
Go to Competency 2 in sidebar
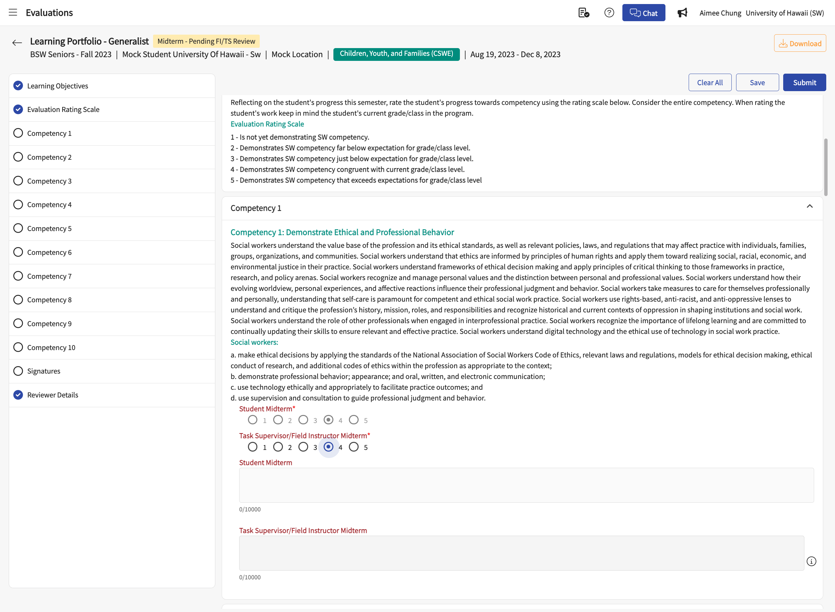(x=112, y=157)
